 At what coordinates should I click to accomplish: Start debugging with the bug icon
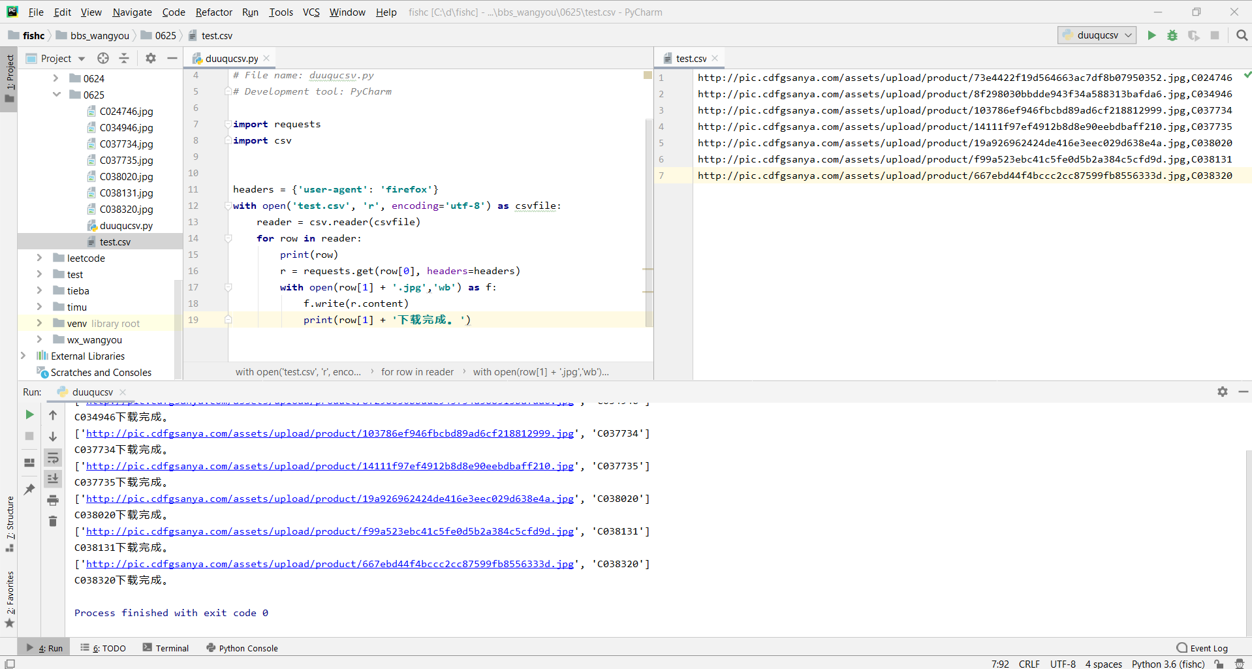coord(1172,35)
